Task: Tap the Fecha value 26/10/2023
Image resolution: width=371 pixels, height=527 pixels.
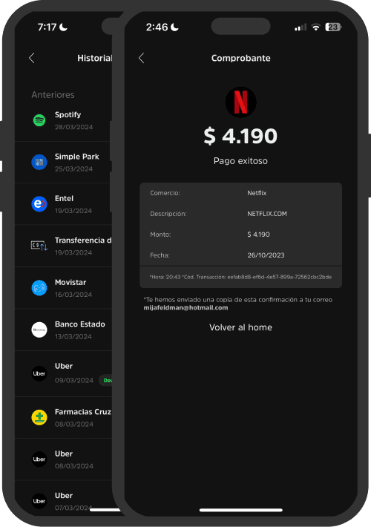Action: 266,255
